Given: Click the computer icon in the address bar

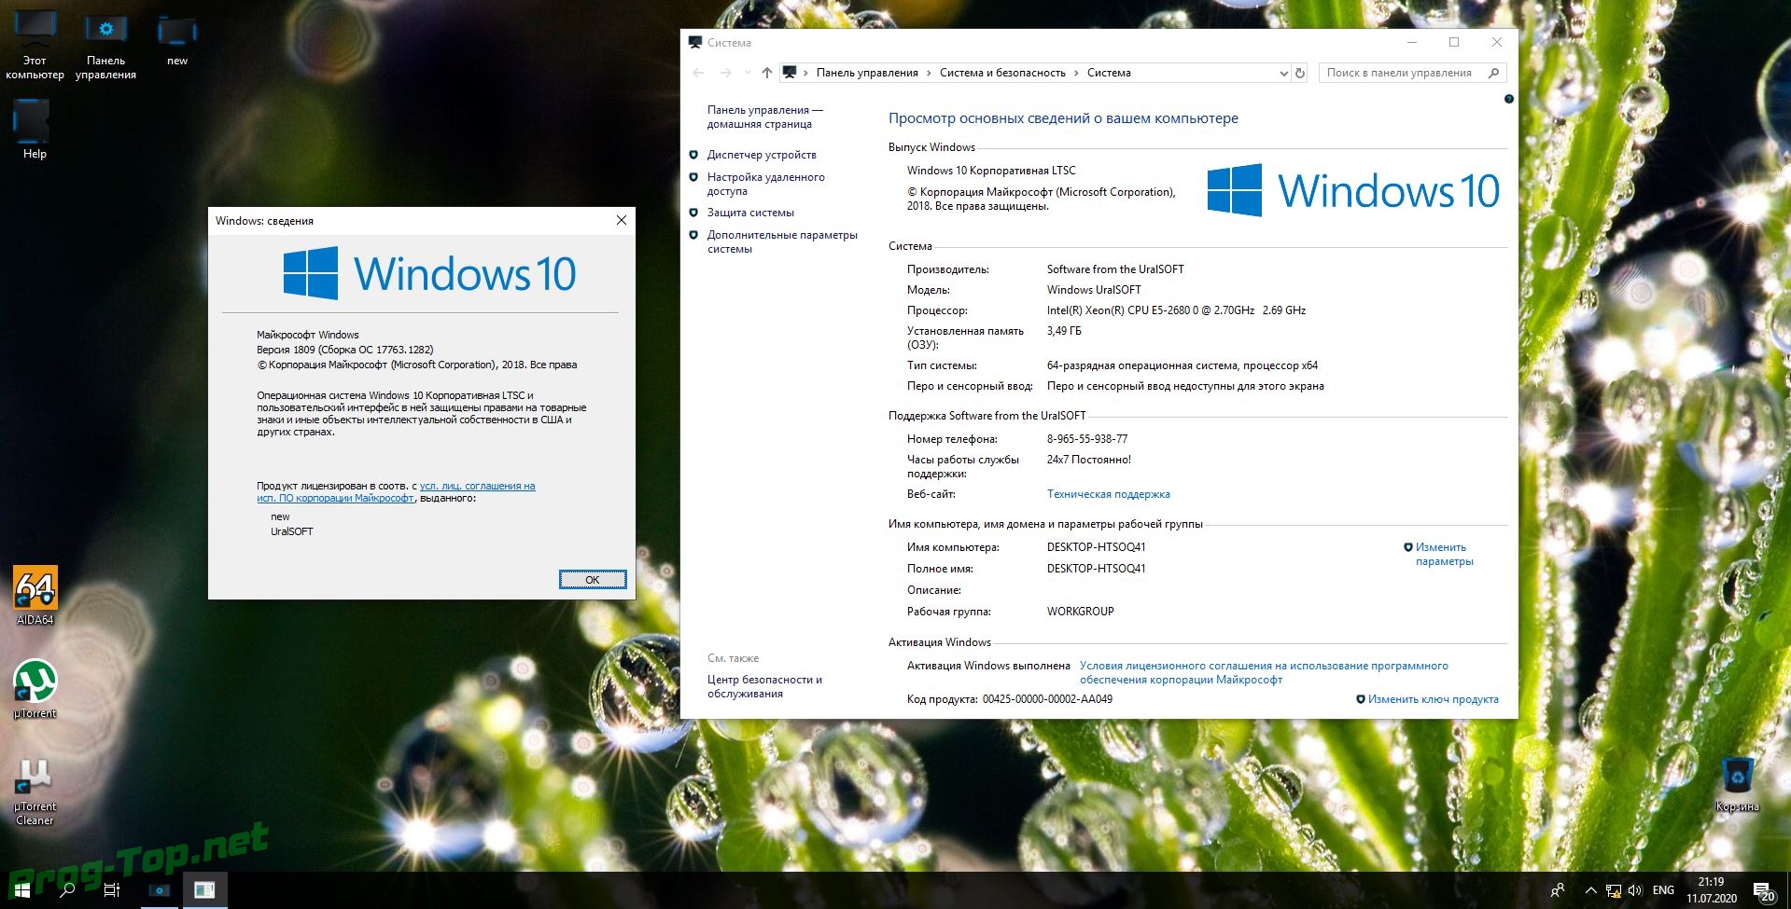Looking at the screenshot, I should coord(790,72).
